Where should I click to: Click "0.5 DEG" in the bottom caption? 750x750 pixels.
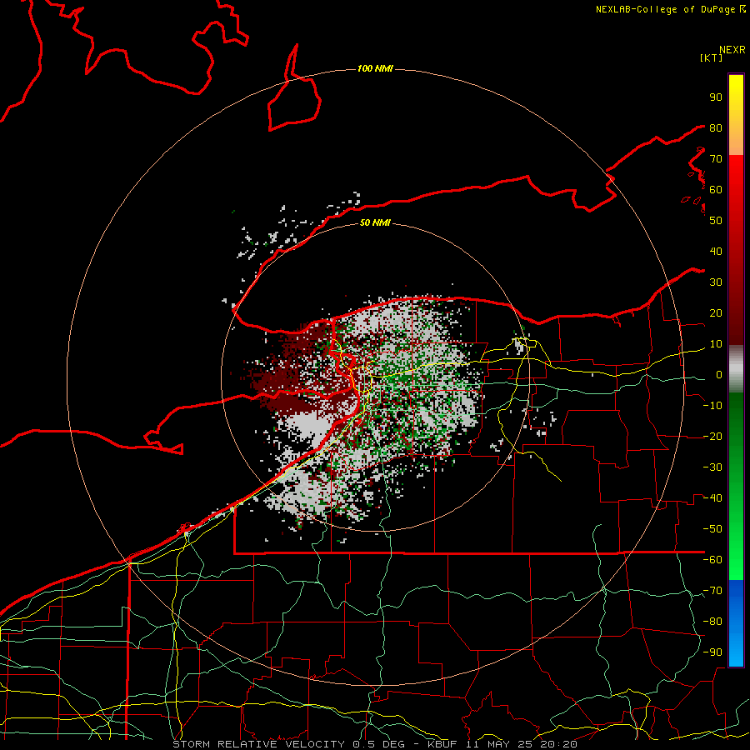coord(378,744)
